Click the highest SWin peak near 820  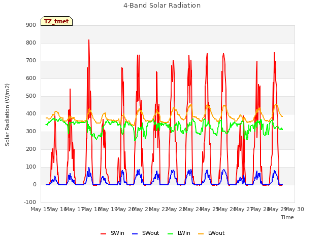click(x=89, y=40)
